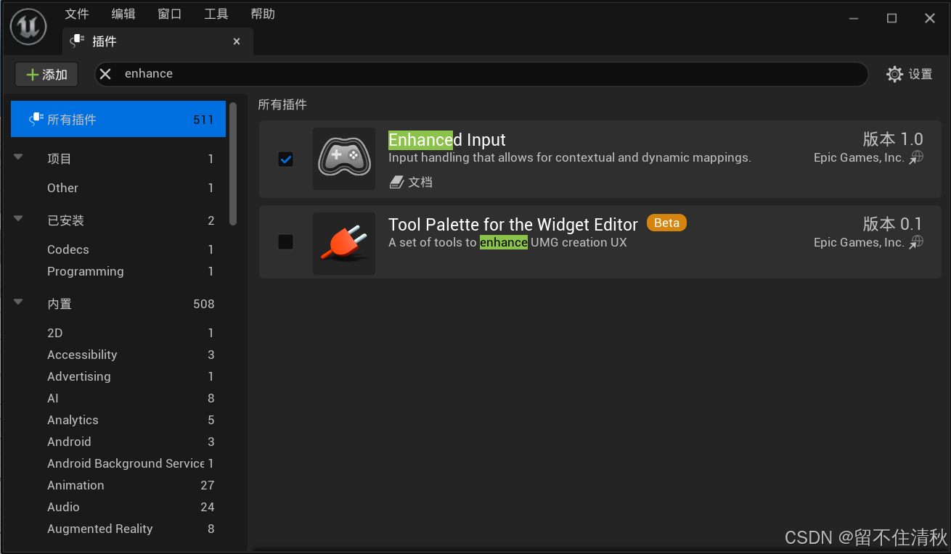Collapse the 内置 category

tap(18, 302)
